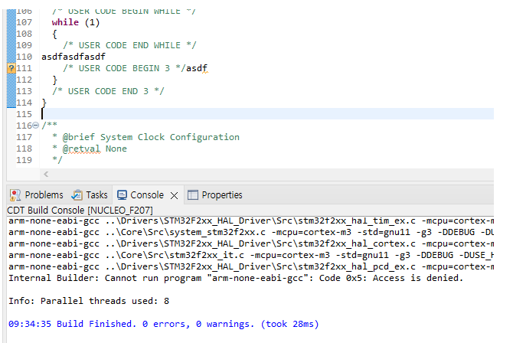The image size is (513, 343).
Task: Click the console line compiling stm32f2xx_hal_cortex.c
Action: click(x=251, y=243)
